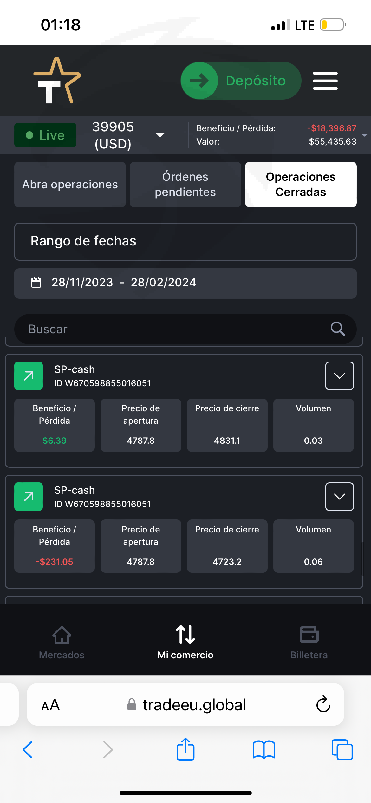Switch to Abra operaciones tab
Viewport: 371px width, 803px height.
click(x=70, y=185)
